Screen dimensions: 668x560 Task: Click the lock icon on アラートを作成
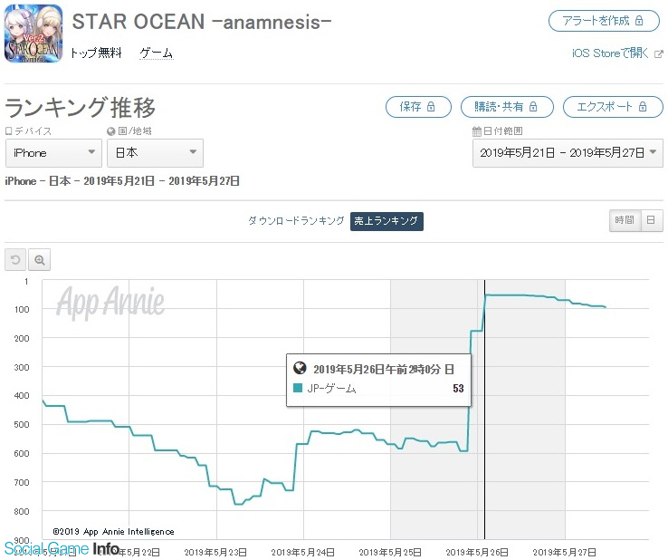tap(639, 21)
